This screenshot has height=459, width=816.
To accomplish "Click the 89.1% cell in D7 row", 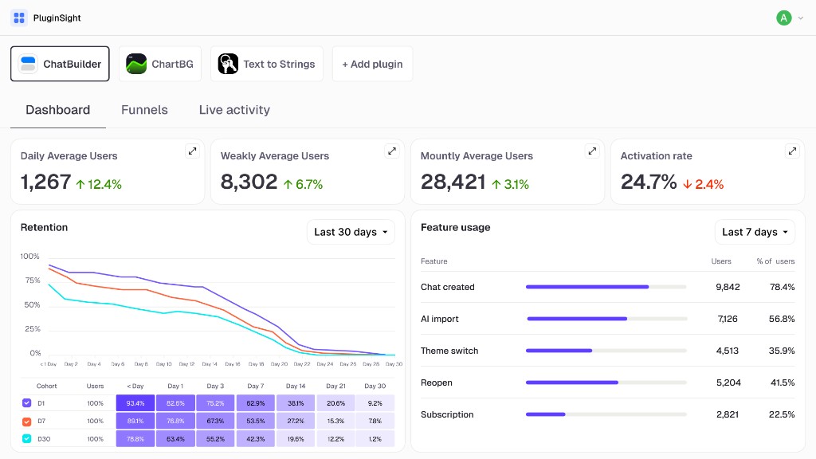I will [x=135, y=421].
